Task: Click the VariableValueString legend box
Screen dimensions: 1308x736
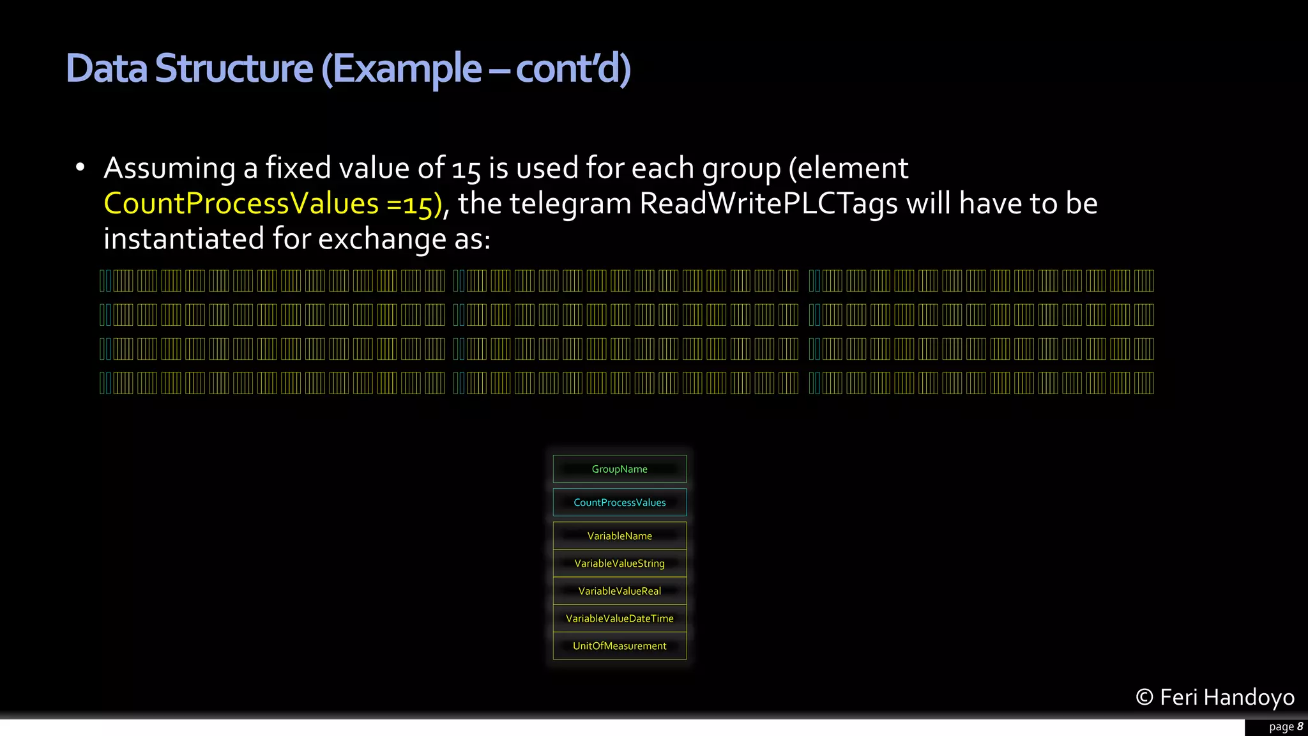Action: (x=620, y=563)
